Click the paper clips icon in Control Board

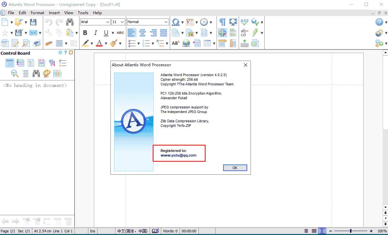tap(57, 73)
